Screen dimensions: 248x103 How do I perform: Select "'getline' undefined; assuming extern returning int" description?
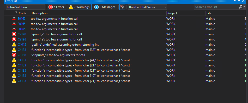pos(65,45)
